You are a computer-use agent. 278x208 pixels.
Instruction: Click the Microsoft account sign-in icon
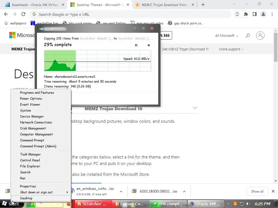260,35
